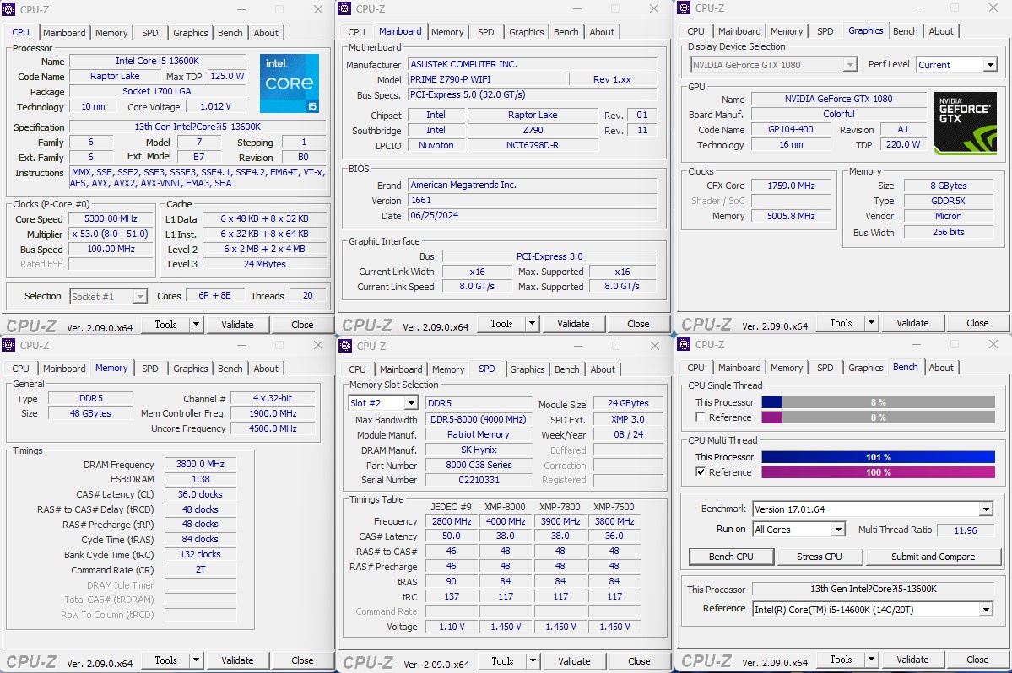Switch to the Mainboard tab in the Bench tab window

click(x=739, y=368)
